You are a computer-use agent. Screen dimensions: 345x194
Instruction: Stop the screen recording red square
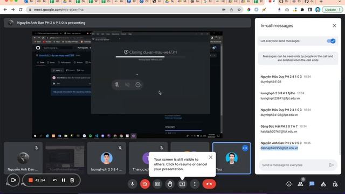[31, 180]
